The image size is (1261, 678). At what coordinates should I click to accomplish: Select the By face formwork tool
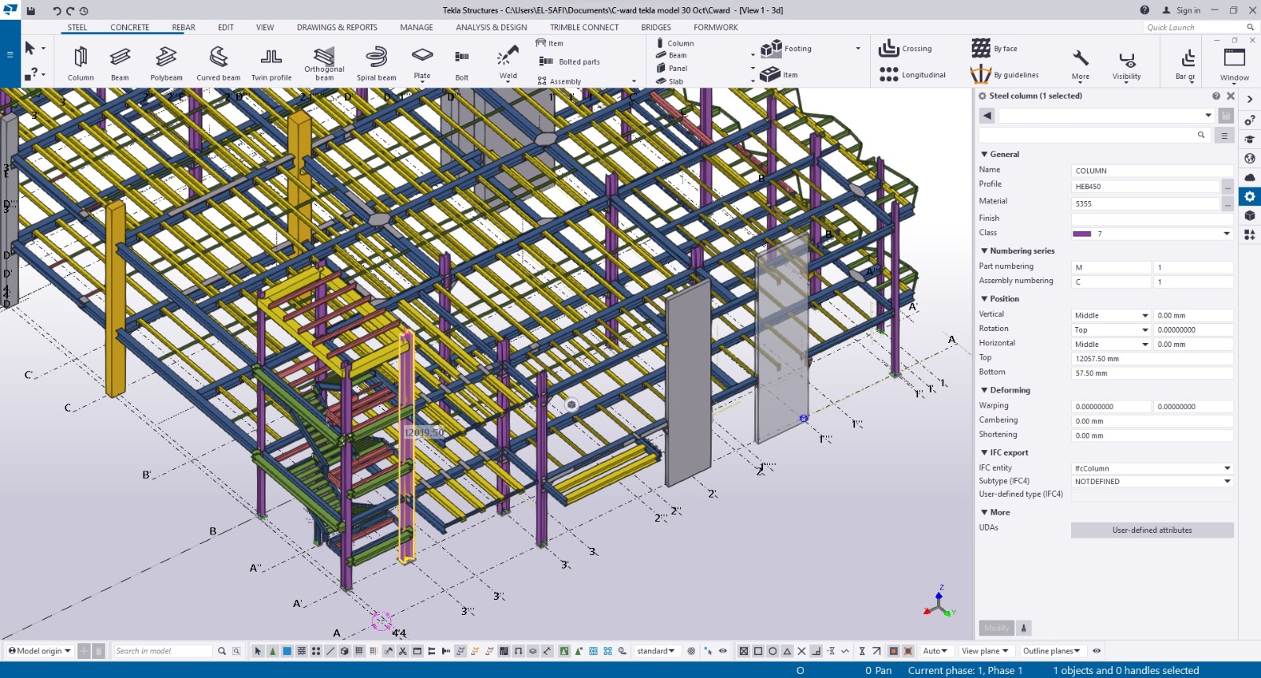(x=995, y=49)
